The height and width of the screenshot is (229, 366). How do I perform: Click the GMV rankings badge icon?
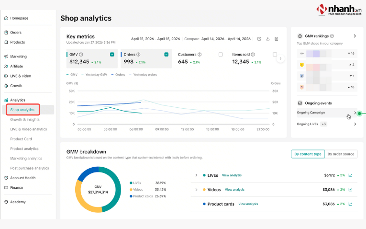300,36
